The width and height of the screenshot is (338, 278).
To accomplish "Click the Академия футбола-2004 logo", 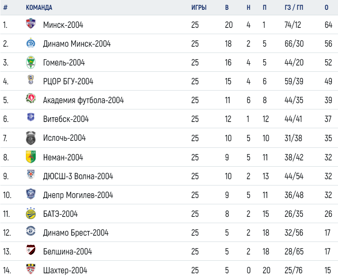I will coord(31,98).
